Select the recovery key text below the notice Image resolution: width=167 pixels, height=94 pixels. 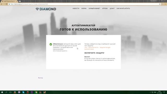60,51
